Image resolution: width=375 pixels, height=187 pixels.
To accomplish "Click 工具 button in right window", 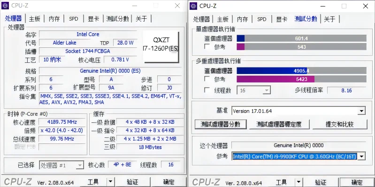I will (281, 182).
